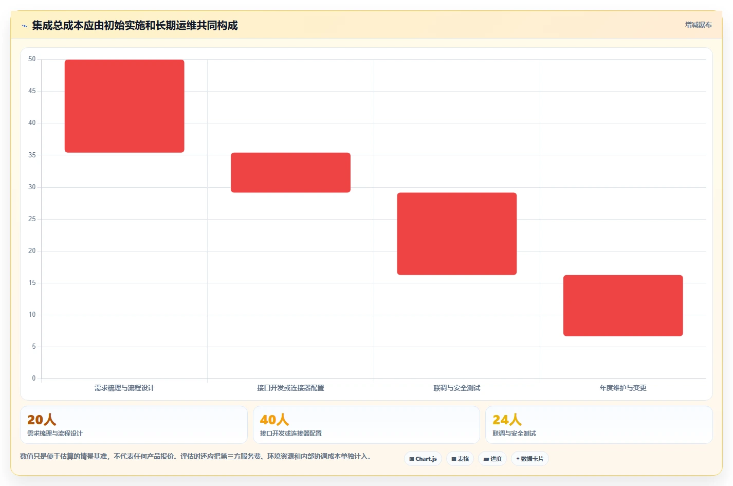
Task: Open the 24人 联调与安全测试 data card
Action: (599, 425)
